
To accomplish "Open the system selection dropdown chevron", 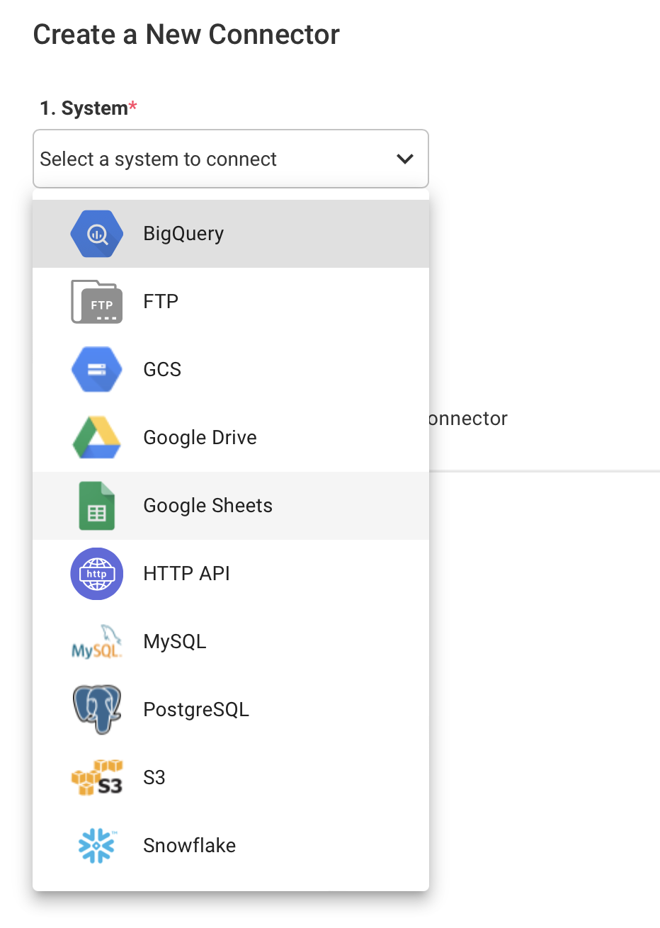I will [x=405, y=159].
